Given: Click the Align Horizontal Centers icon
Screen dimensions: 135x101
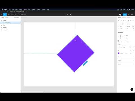Looking at the screenshot, I should coord(121,20).
